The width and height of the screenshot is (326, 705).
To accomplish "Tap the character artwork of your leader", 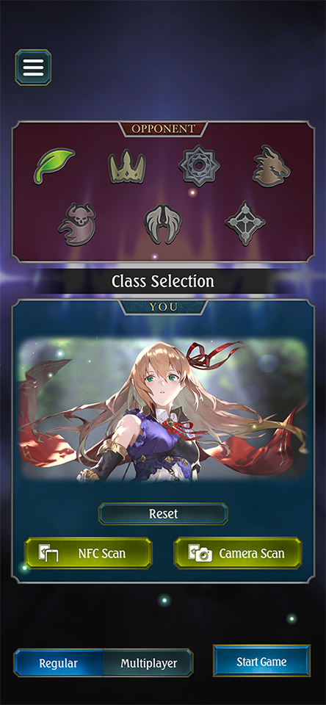I will pos(163,410).
